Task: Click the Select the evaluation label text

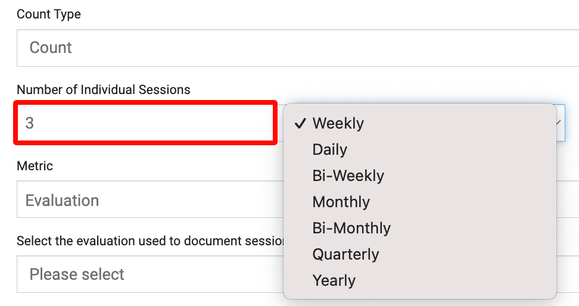Action: [149, 241]
